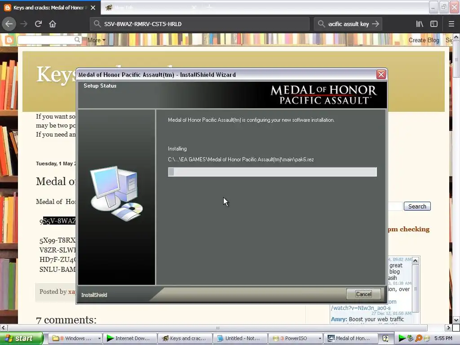The width and height of the screenshot is (460, 345).
Task: Click the 'Amry' commenter name in chat widget
Action: coord(339,319)
